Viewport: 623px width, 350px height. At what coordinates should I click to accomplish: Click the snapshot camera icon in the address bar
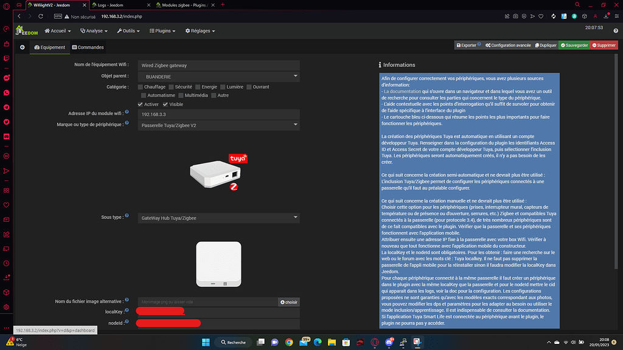pyautogui.click(x=516, y=15)
